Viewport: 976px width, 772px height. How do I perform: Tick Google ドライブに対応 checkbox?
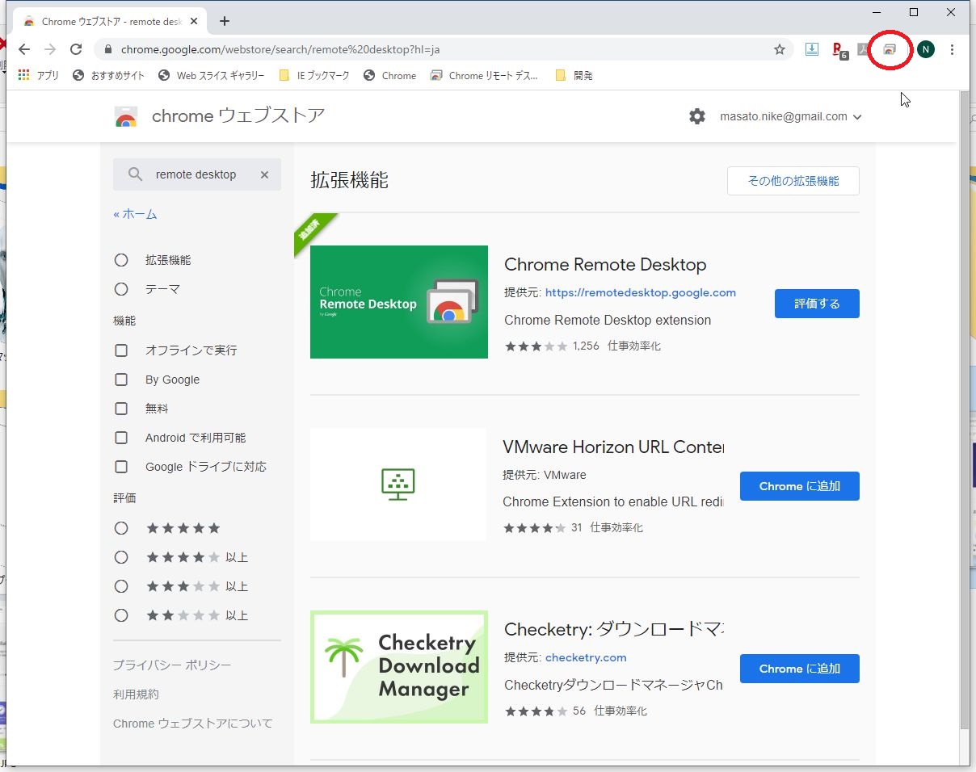(121, 467)
